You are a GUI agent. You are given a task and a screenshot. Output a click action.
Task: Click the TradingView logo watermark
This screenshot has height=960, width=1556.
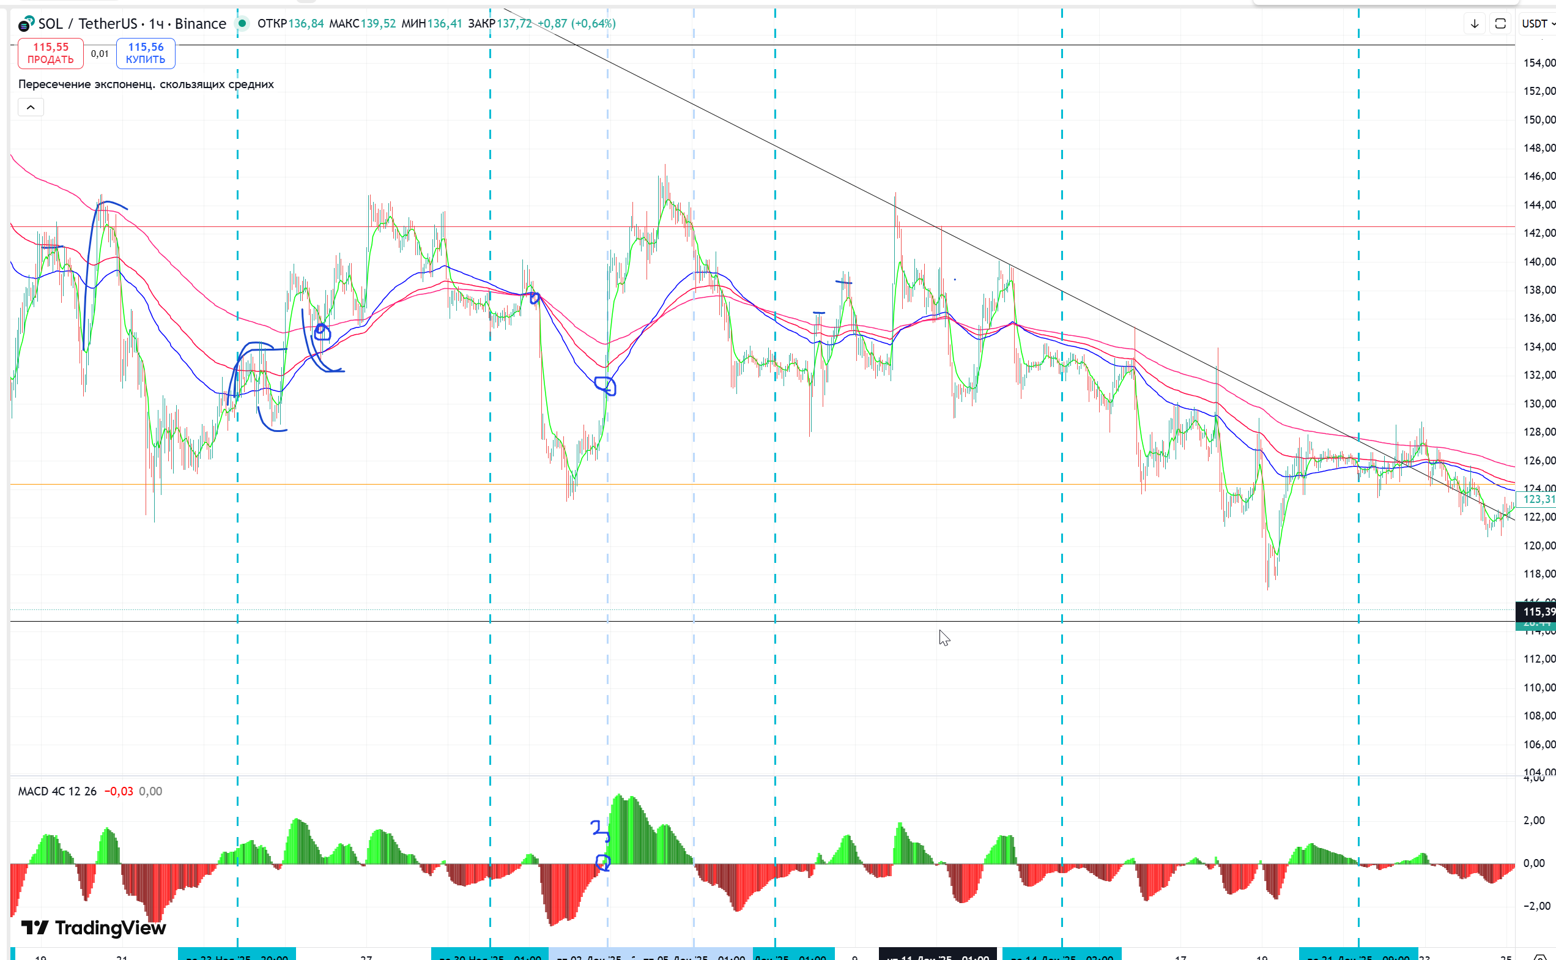(94, 928)
